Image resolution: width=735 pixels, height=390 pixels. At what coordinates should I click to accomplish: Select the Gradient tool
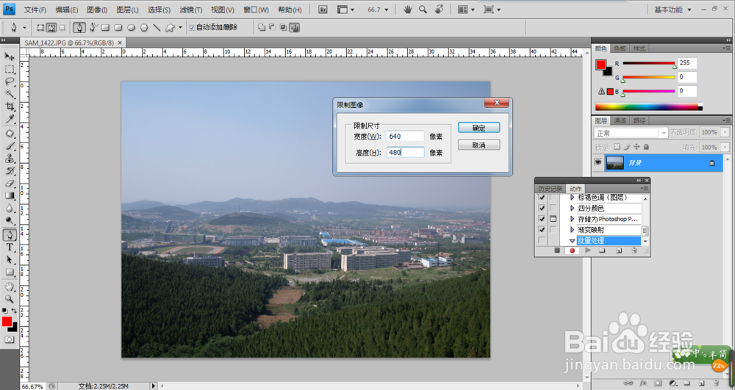click(x=10, y=195)
